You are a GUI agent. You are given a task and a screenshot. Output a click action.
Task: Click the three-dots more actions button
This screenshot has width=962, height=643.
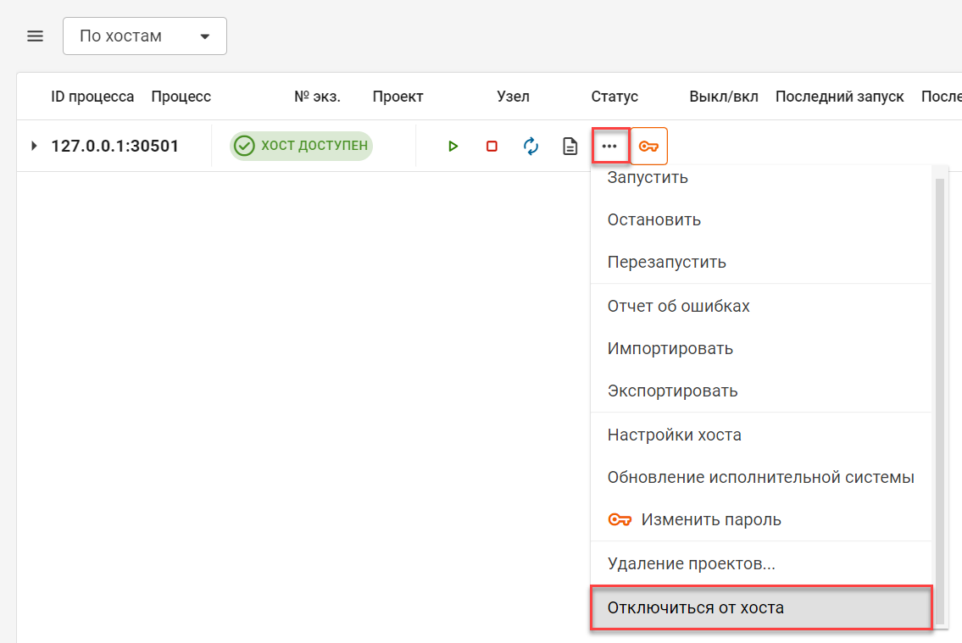tap(609, 147)
